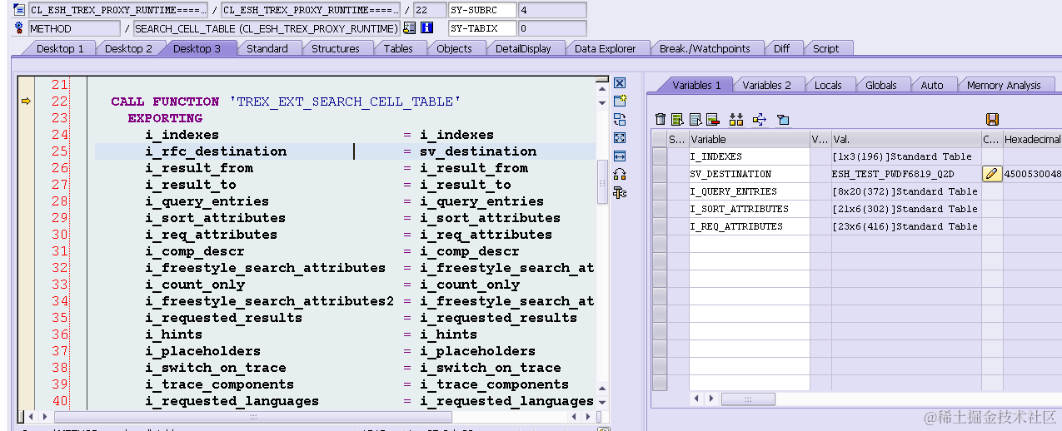Click value ESH_TEST_PWDF6819_Q2D
1062x431 pixels.
[x=893, y=174]
